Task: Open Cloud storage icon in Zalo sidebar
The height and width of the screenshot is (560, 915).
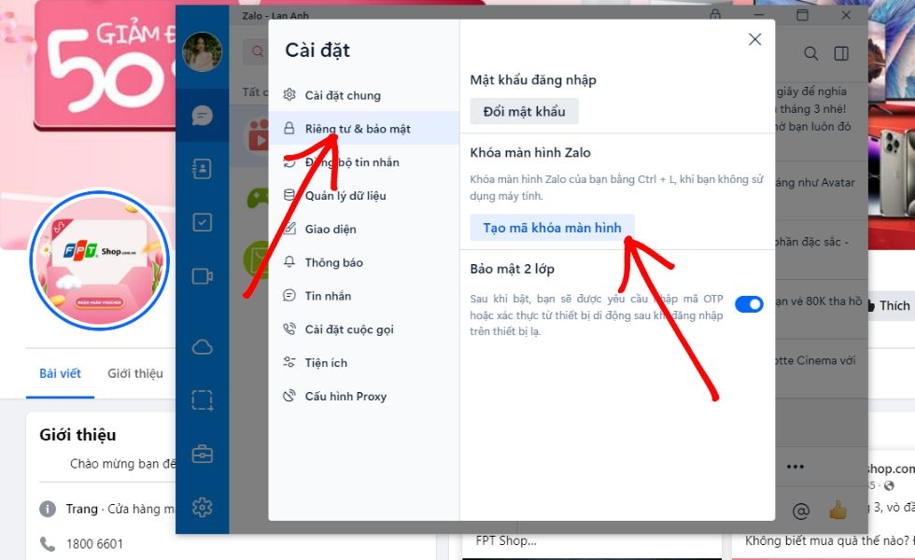Action: pos(202,347)
